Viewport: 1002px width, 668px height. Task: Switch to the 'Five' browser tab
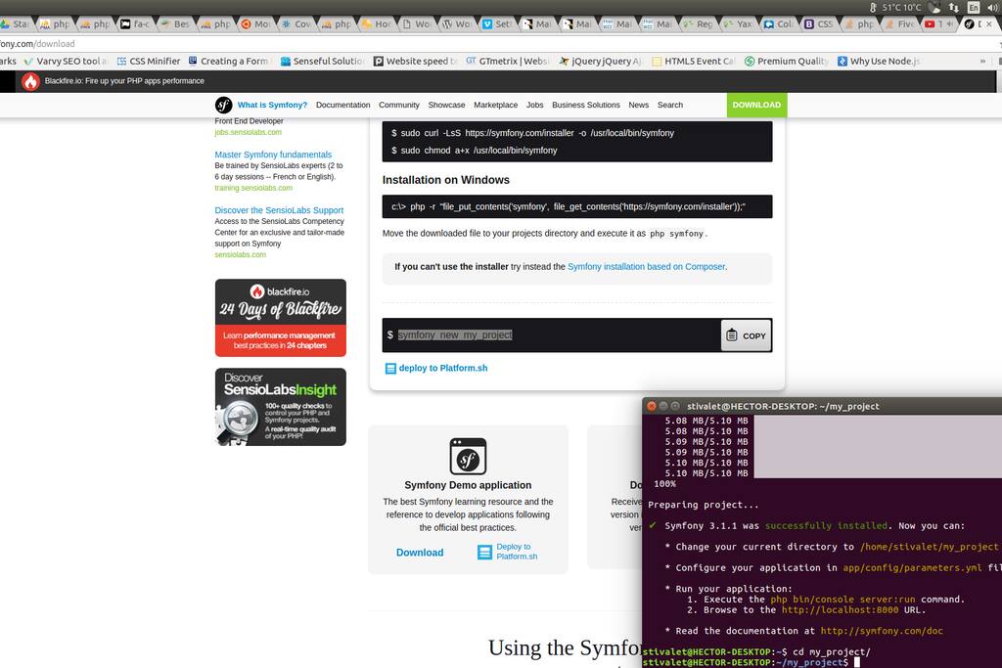tap(899, 24)
